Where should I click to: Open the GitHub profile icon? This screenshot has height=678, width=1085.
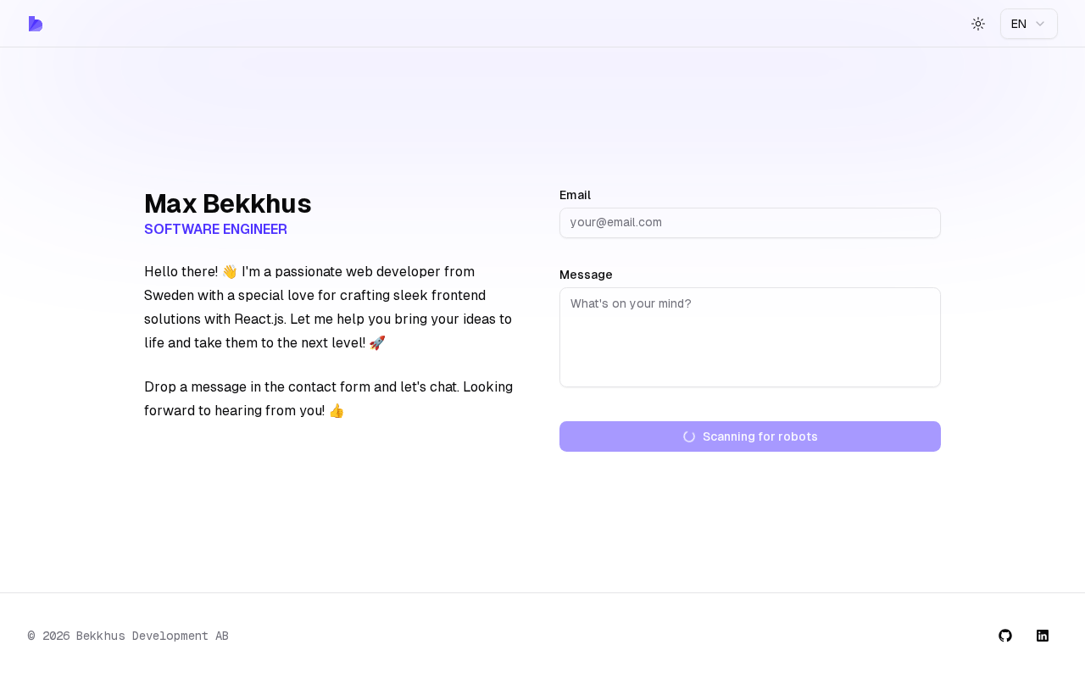pyautogui.click(x=1005, y=636)
